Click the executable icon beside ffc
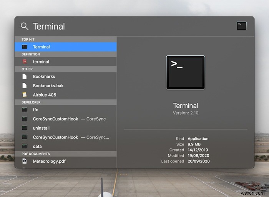 25,110
